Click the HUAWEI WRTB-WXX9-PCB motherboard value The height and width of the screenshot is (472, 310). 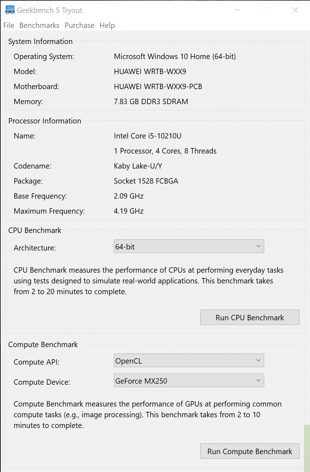tap(158, 87)
